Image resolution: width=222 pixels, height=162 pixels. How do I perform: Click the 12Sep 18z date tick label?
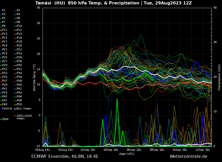pyautogui.click(x=203, y=150)
